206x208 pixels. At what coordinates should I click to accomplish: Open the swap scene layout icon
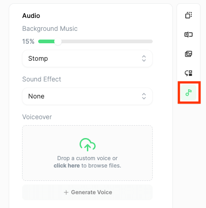(x=189, y=73)
